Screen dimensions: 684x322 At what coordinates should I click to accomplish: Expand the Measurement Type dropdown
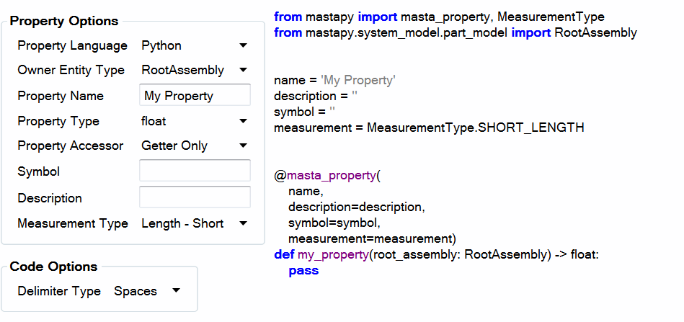194,223
